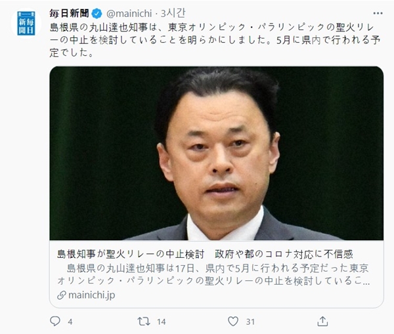The height and width of the screenshot is (334, 394).
Task: Click the mainichi.jp domain link
Action: coord(92,295)
